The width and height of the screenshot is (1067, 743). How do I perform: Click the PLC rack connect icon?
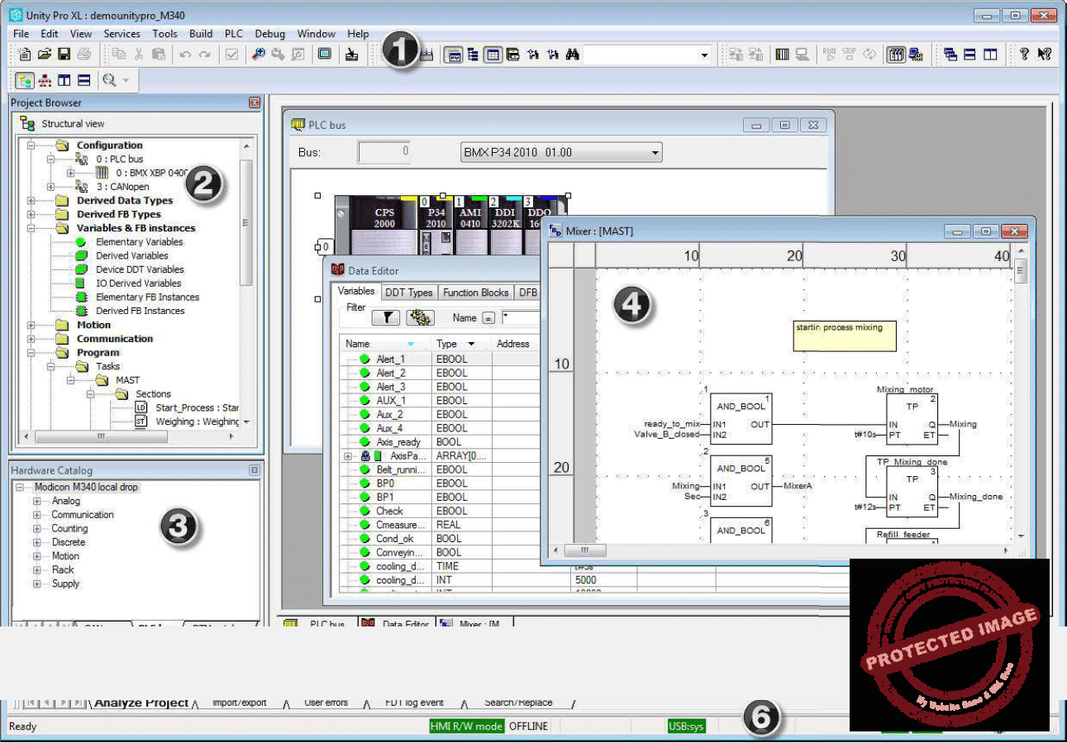point(782,55)
